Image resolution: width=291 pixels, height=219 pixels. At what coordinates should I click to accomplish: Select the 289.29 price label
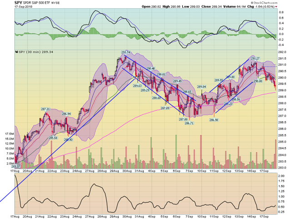pyautogui.click(x=145, y=90)
